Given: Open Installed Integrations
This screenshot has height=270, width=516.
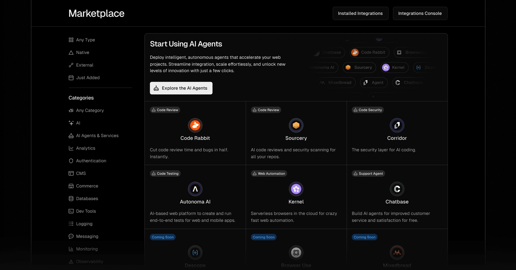Looking at the screenshot, I should pyautogui.click(x=360, y=13).
